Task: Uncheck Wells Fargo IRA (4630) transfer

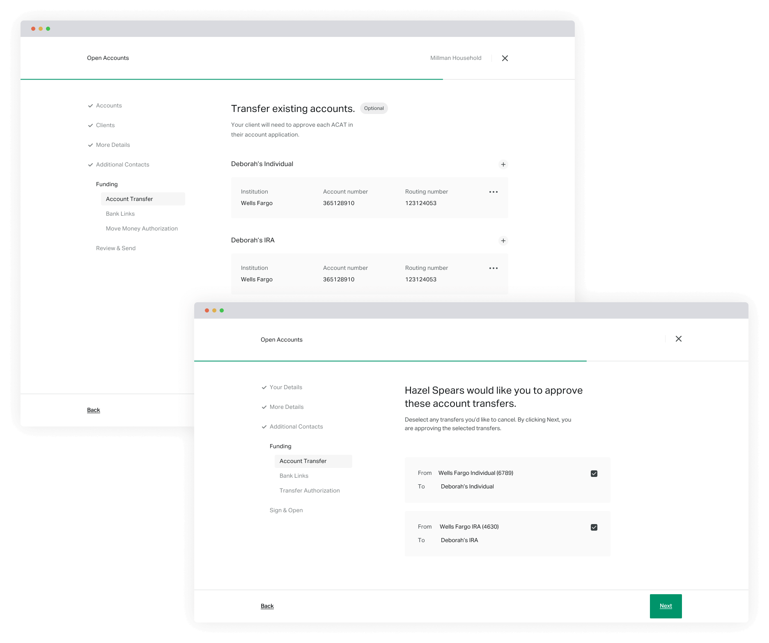Action: tap(594, 527)
